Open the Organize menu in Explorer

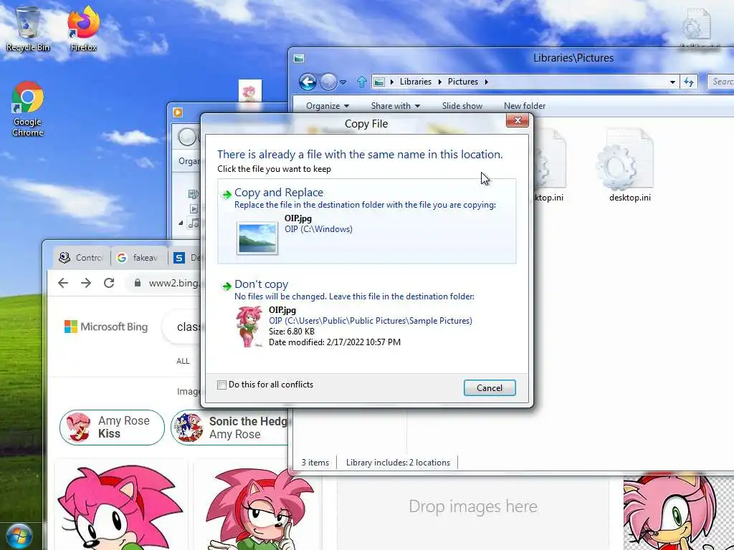pyautogui.click(x=328, y=106)
